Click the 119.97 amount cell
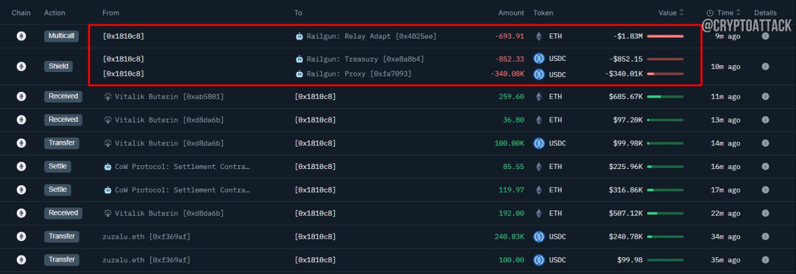Viewport: 796px width, 274px height. pos(511,190)
